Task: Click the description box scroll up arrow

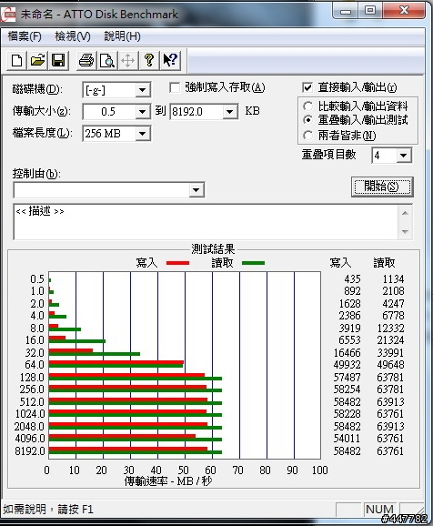Action: pyautogui.click(x=405, y=213)
